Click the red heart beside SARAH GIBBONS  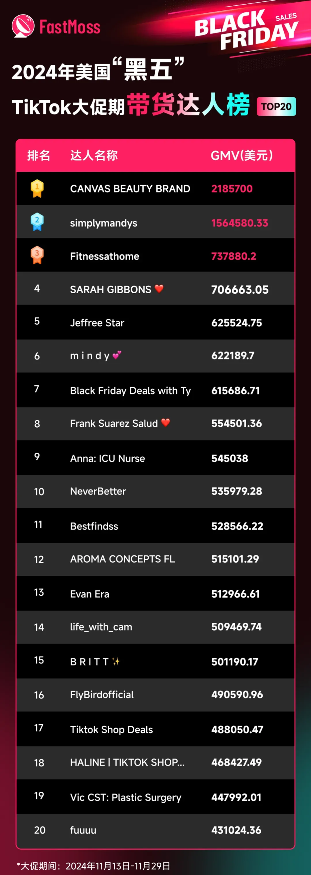[x=159, y=289]
